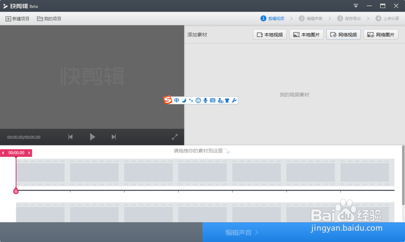
Task: Toggle Chinese input mode 中
Action: 177,100
